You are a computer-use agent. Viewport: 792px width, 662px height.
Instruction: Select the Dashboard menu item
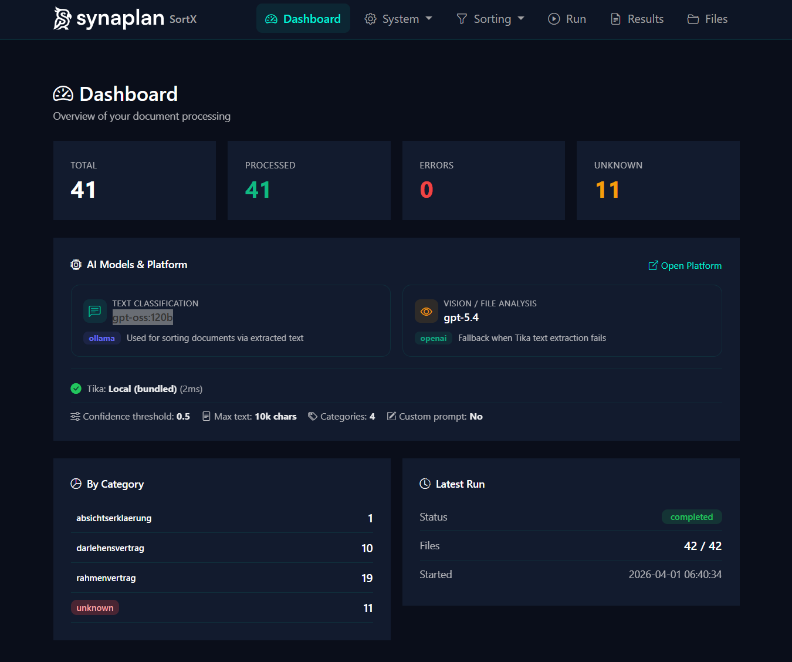303,18
